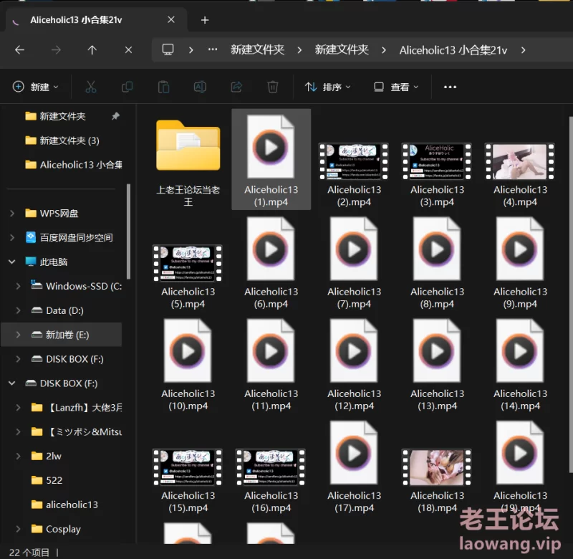Select Aliceholic13 (9).mp4 file
Image resolution: width=573 pixels, height=559 pixels.
(x=520, y=263)
